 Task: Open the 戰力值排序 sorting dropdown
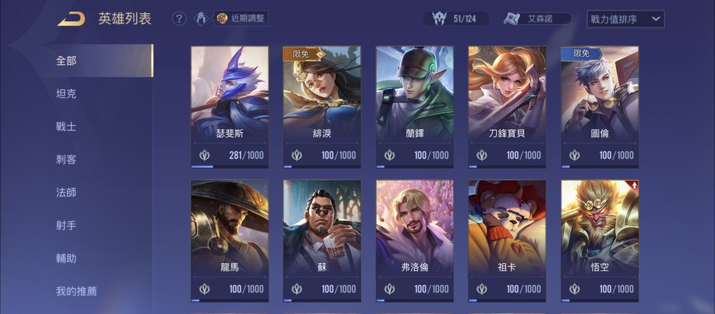(x=625, y=19)
